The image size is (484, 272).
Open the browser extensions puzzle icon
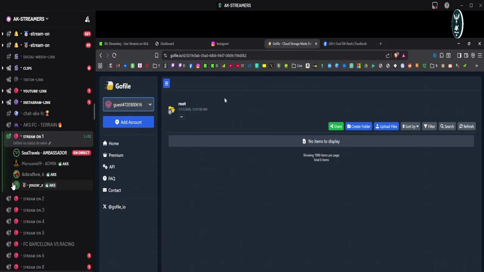442,56
